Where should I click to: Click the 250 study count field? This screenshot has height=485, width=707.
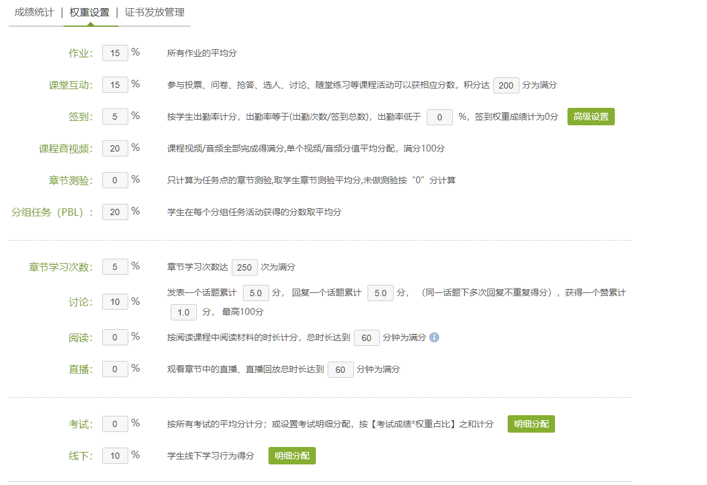(244, 267)
